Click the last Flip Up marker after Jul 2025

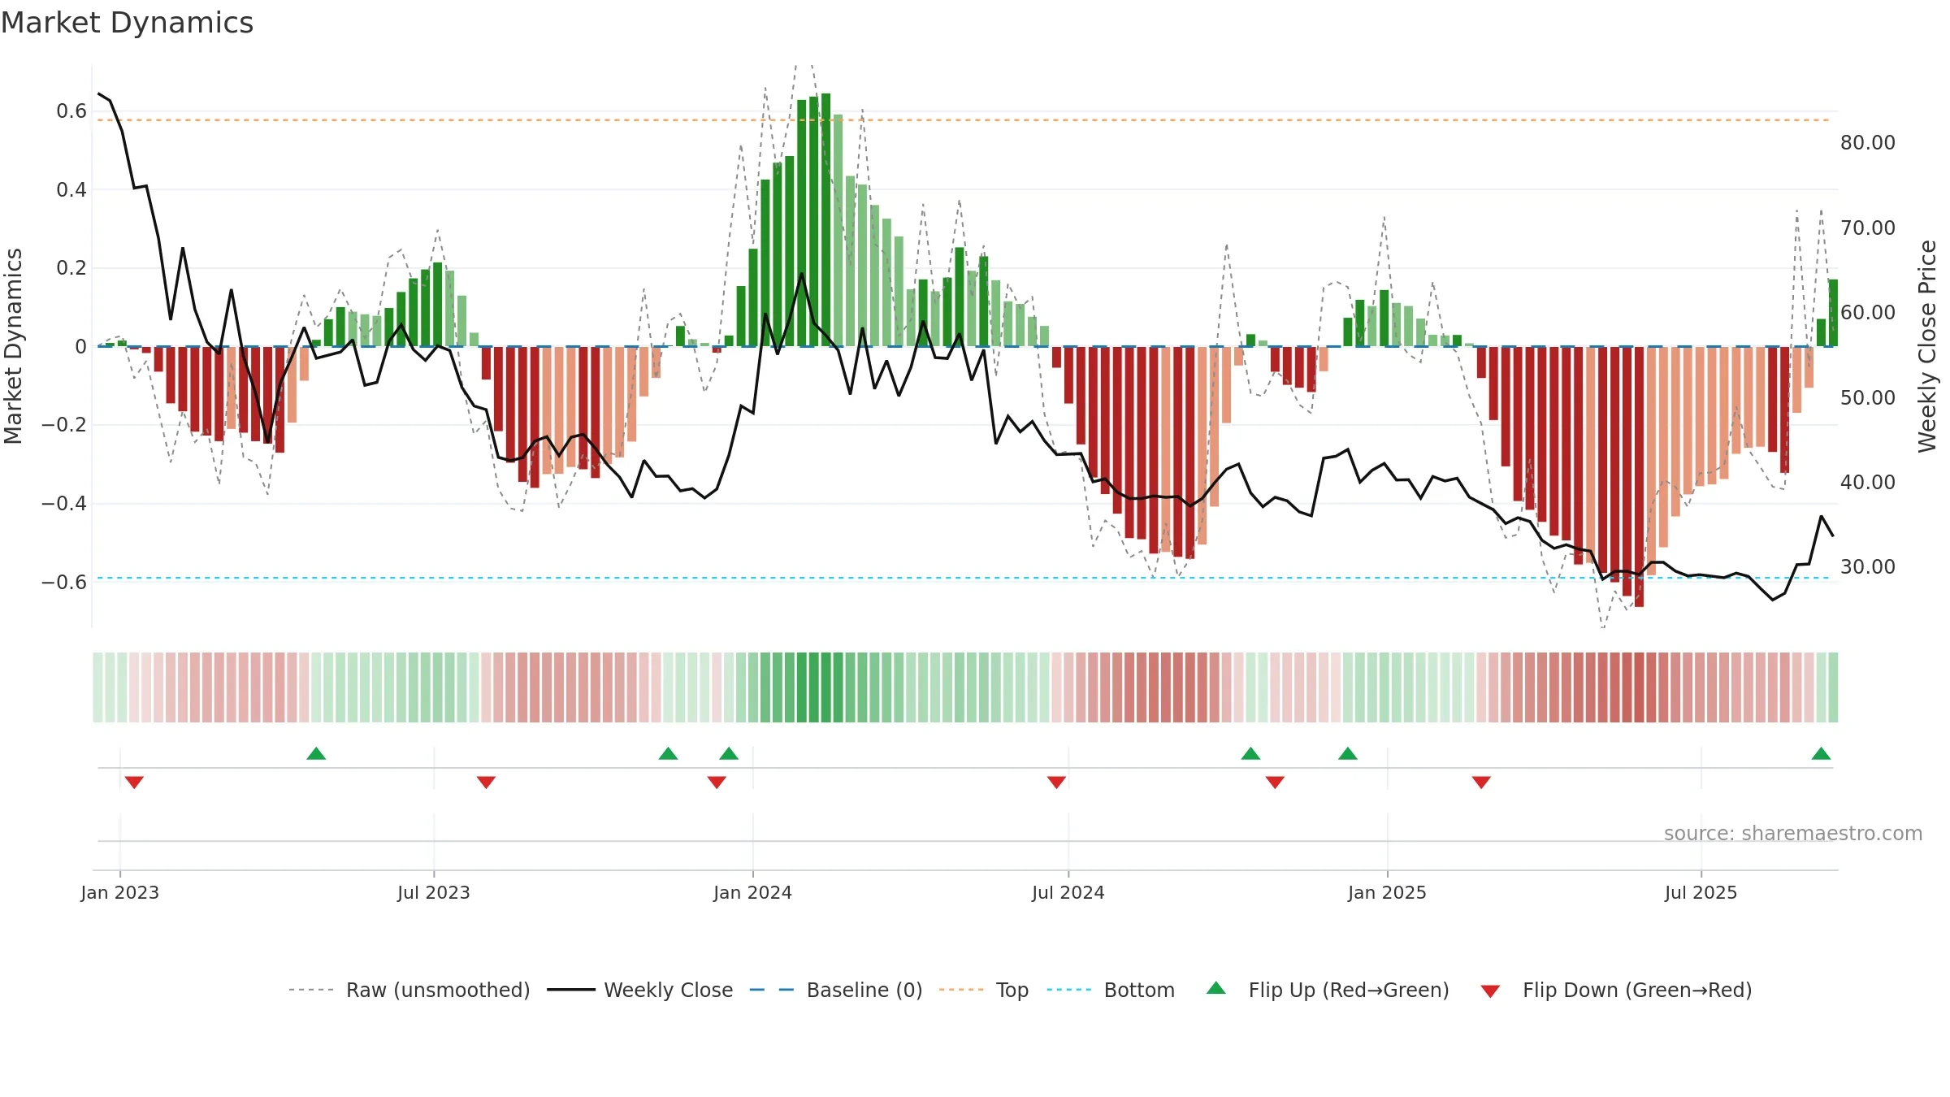click(1821, 753)
